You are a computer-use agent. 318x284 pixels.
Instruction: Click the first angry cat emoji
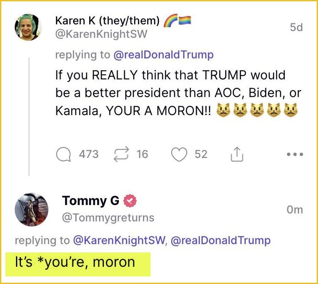[x=222, y=112]
